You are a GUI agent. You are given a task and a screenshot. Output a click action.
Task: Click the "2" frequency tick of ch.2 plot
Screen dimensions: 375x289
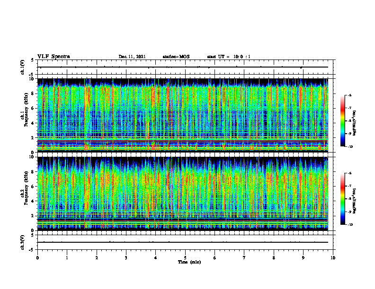33,216
